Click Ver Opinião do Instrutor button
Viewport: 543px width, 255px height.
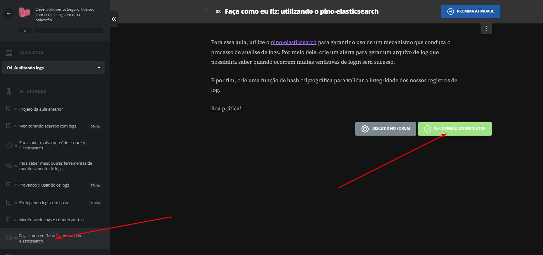tap(455, 129)
